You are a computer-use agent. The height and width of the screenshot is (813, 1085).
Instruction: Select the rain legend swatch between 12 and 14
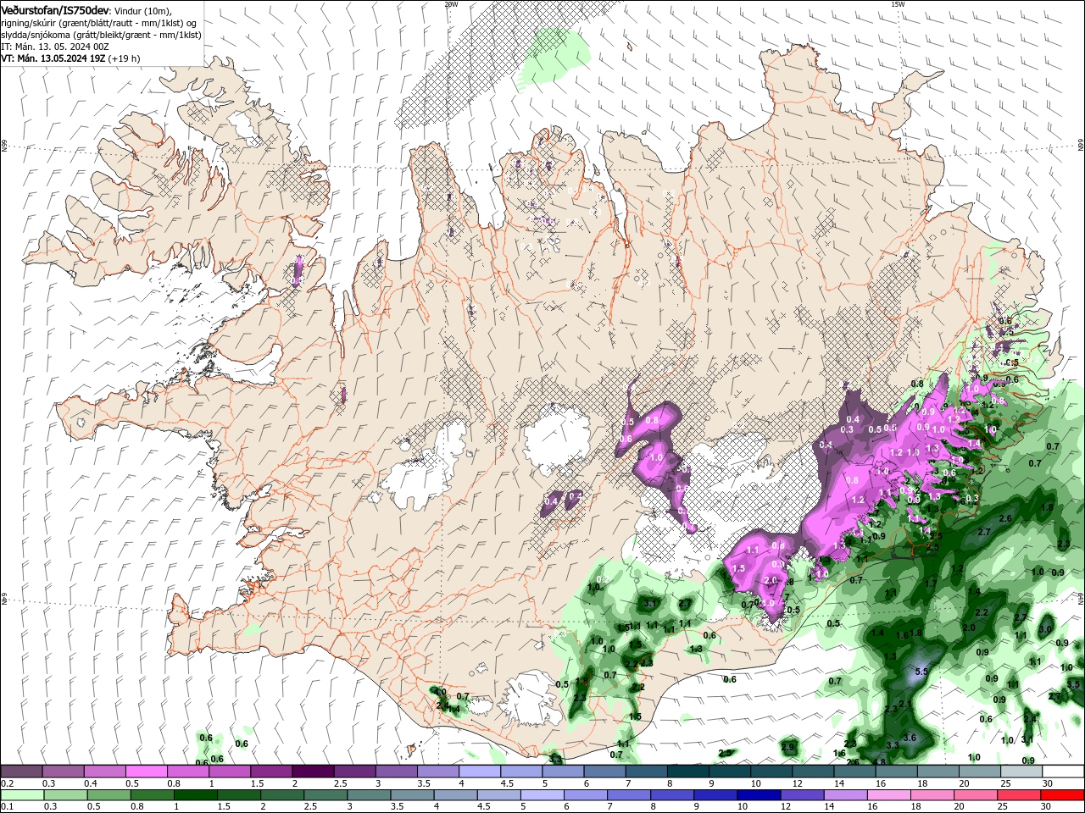pos(803,795)
